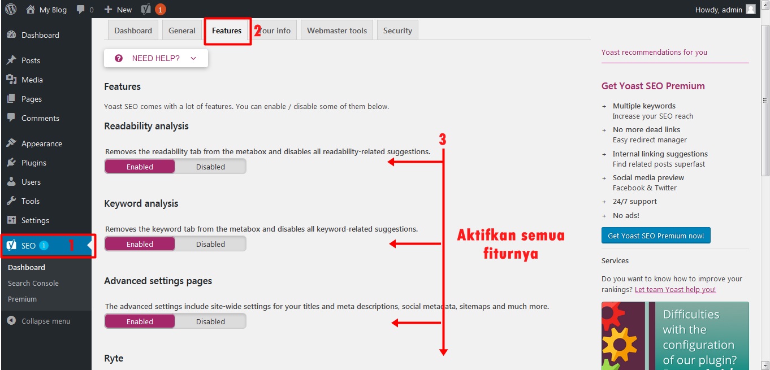Image resolution: width=770 pixels, height=370 pixels.
Task: Disable Keyword analysis
Action: (210, 244)
